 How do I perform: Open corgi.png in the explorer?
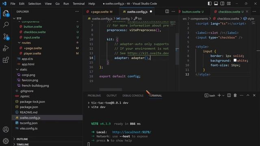pyautogui.click(x=28, y=75)
